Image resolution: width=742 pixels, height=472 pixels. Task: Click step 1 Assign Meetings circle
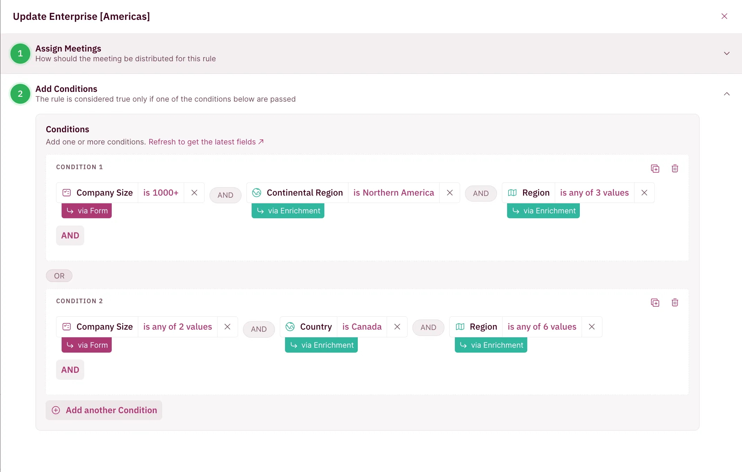[20, 53]
